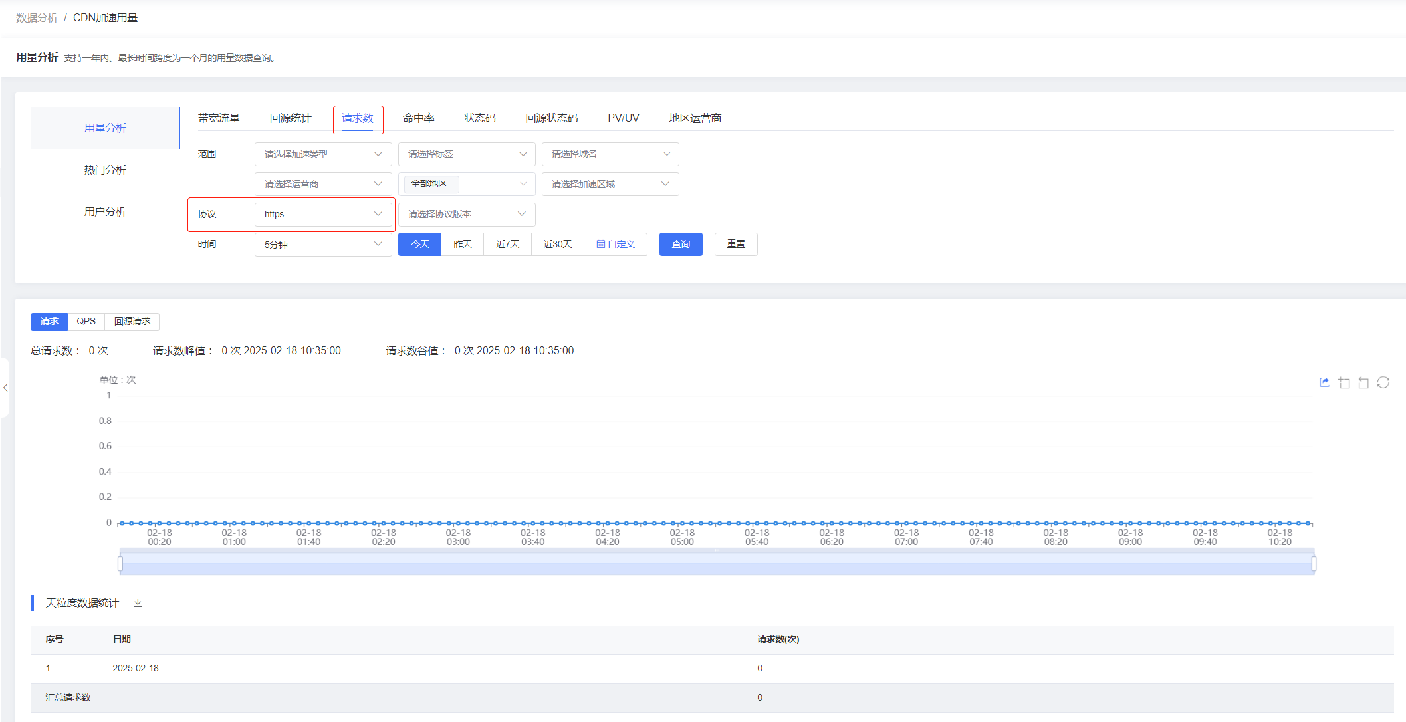Download the 天粒度数据统计 table
The height and width of the screenshot is (722, 1406).
(138, 603)
